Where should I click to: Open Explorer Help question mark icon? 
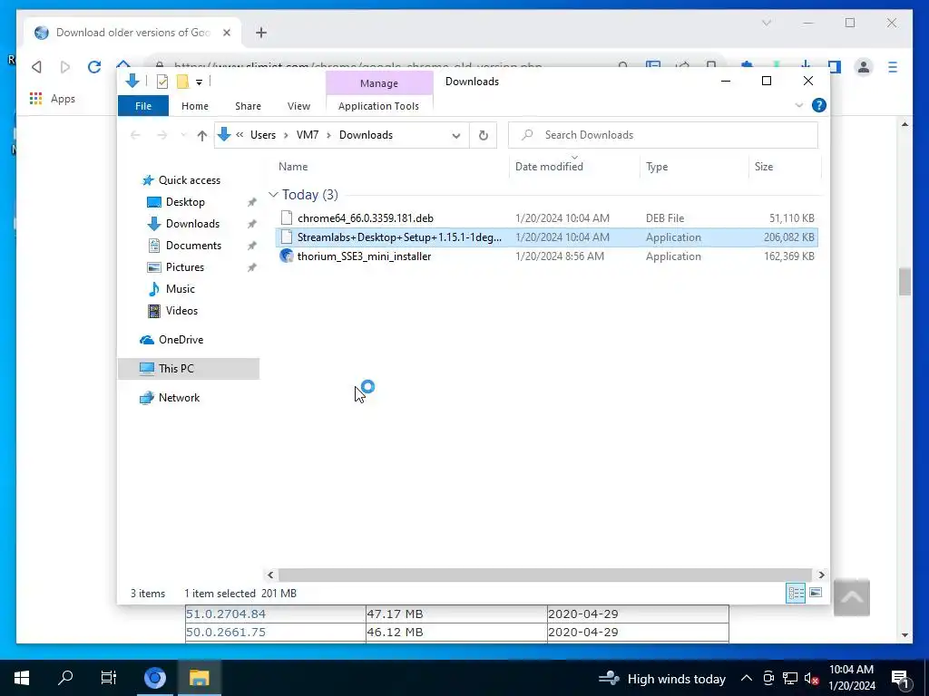[819, 105]
